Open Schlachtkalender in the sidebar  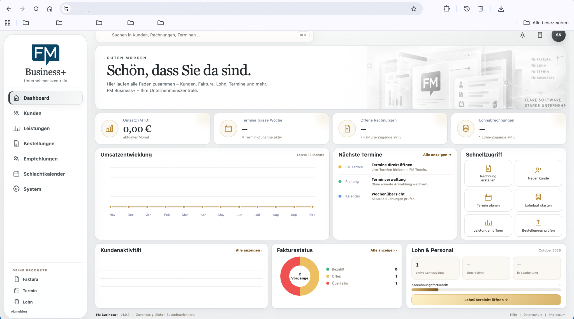[46, 174]
